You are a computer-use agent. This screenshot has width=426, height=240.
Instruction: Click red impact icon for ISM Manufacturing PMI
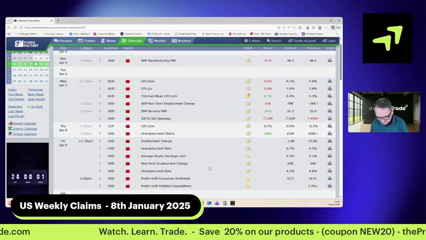tap(127, 61)
